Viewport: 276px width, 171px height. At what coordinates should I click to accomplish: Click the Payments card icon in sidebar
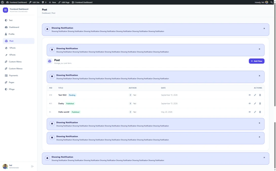pyautogui.click(x=6, y=75)
